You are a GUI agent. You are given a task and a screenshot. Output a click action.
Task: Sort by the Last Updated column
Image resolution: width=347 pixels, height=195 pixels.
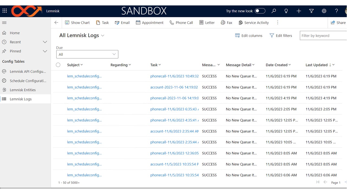tap(320, 65)
